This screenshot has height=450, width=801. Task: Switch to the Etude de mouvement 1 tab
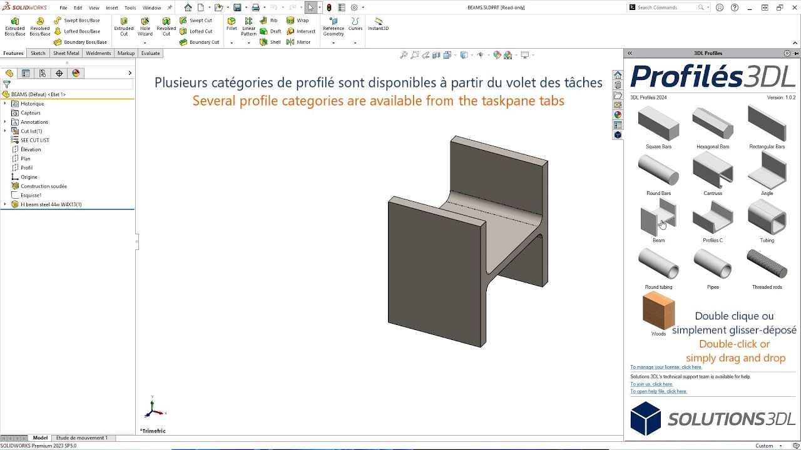(82, 438)
